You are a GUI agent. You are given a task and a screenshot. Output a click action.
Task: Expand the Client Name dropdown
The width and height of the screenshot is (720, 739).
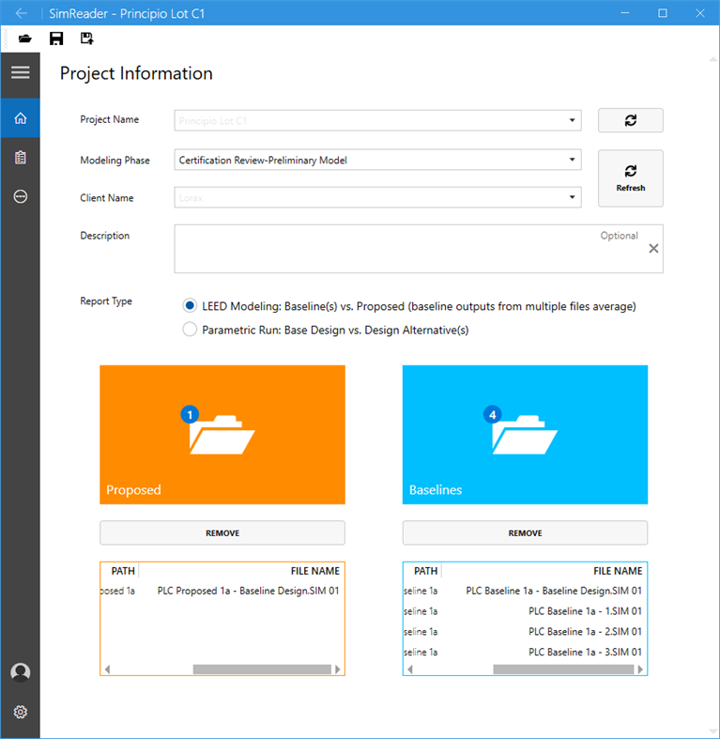pyautogui.click(x=572, y=197)
